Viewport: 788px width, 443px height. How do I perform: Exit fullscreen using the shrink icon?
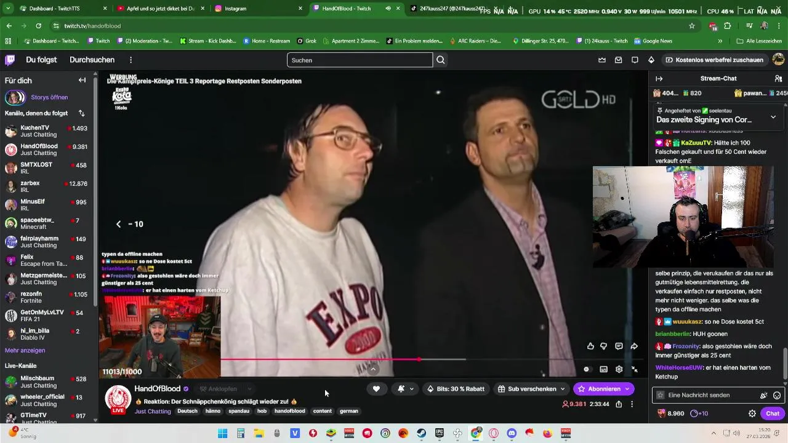coord(635,369)
